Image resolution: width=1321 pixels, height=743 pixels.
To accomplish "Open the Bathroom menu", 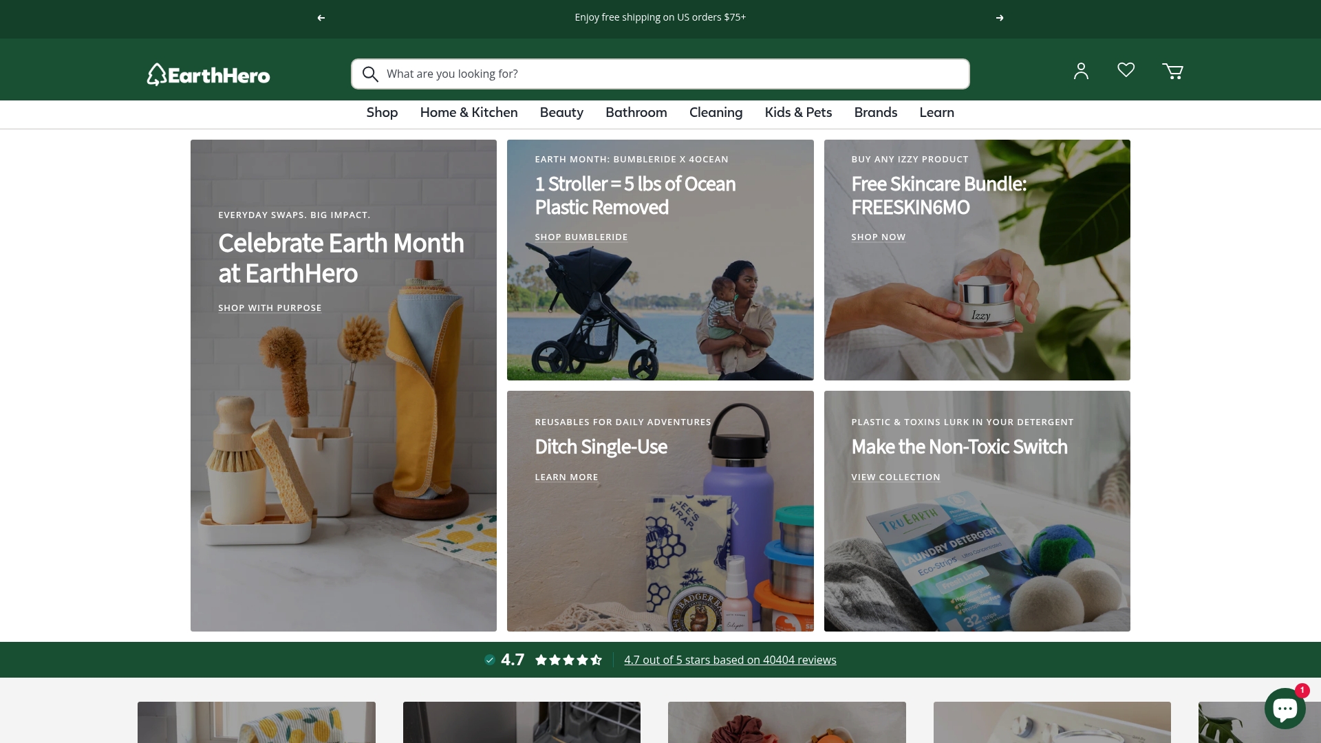I will (636, 113).
